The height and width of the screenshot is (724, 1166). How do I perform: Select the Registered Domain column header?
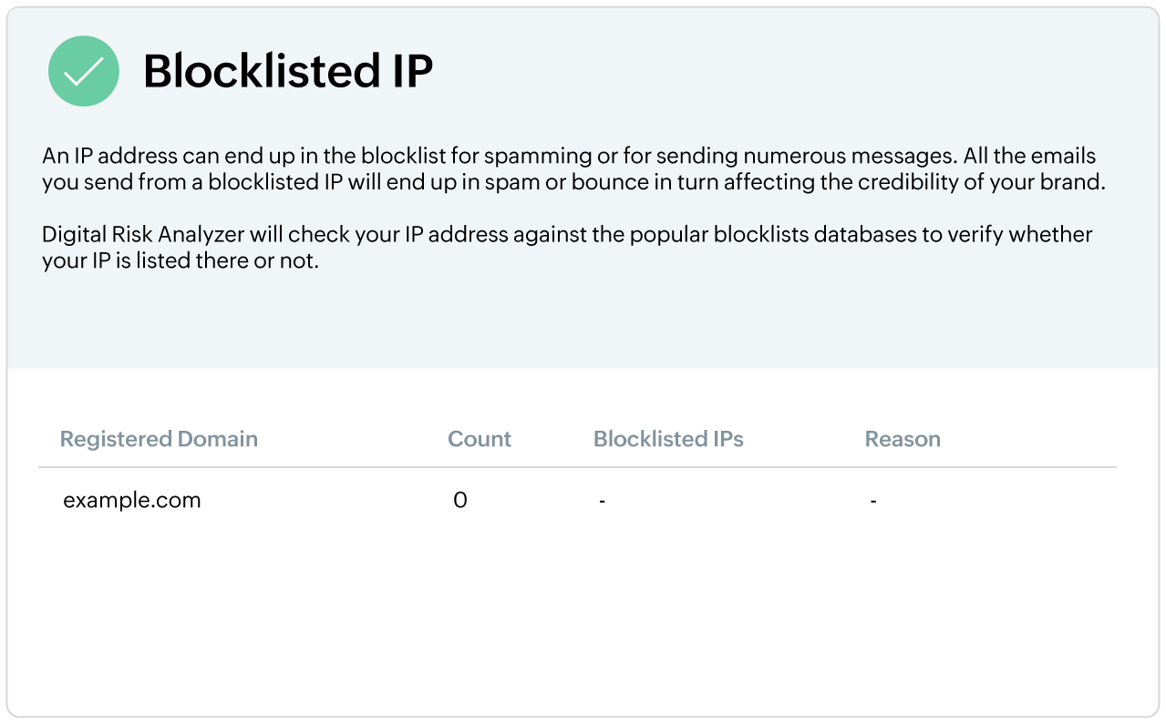pos(159,439)
